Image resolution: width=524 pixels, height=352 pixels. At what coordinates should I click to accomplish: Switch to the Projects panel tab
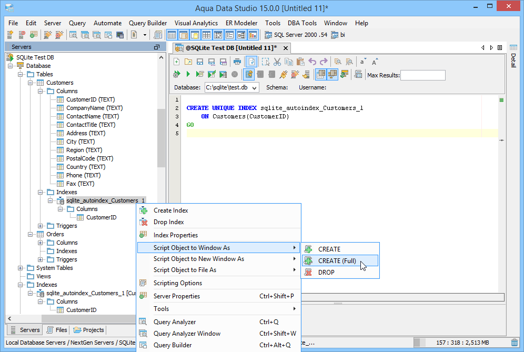coord(88,330)
